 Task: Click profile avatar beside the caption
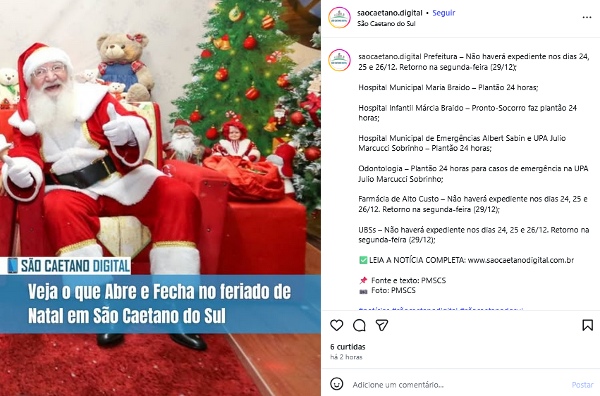pyautogui.click(x=339, y=61)
